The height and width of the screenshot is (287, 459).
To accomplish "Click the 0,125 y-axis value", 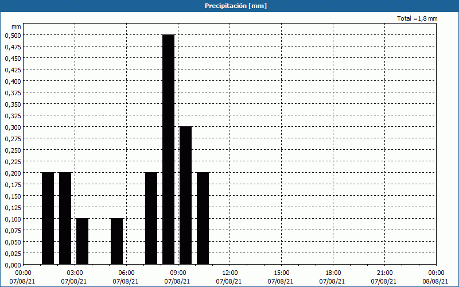I will [13, 207].
